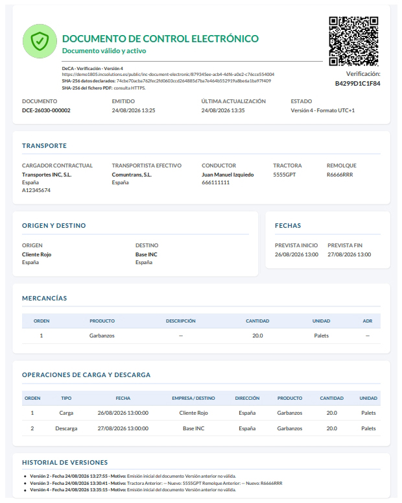The image size is (402, 503).
Task: Select tax ID A12345674
Action: pos(36,190)
